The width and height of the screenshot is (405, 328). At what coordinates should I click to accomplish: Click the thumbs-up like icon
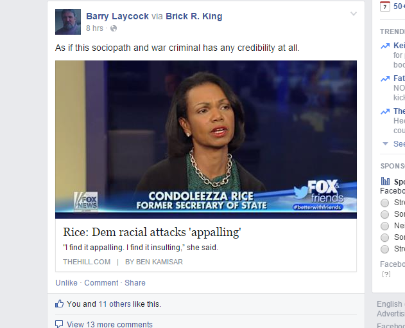(60, 304)
